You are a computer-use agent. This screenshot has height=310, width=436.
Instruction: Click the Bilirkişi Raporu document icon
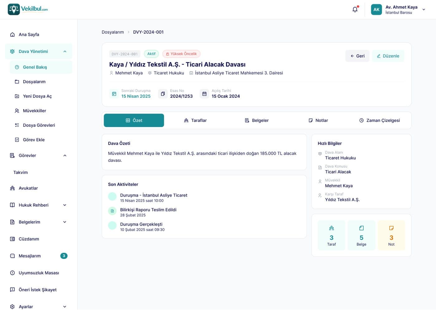pyautogui.click(x=112, y=211)
